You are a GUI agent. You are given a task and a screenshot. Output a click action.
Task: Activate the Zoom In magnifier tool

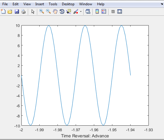[x=42, y=11]
